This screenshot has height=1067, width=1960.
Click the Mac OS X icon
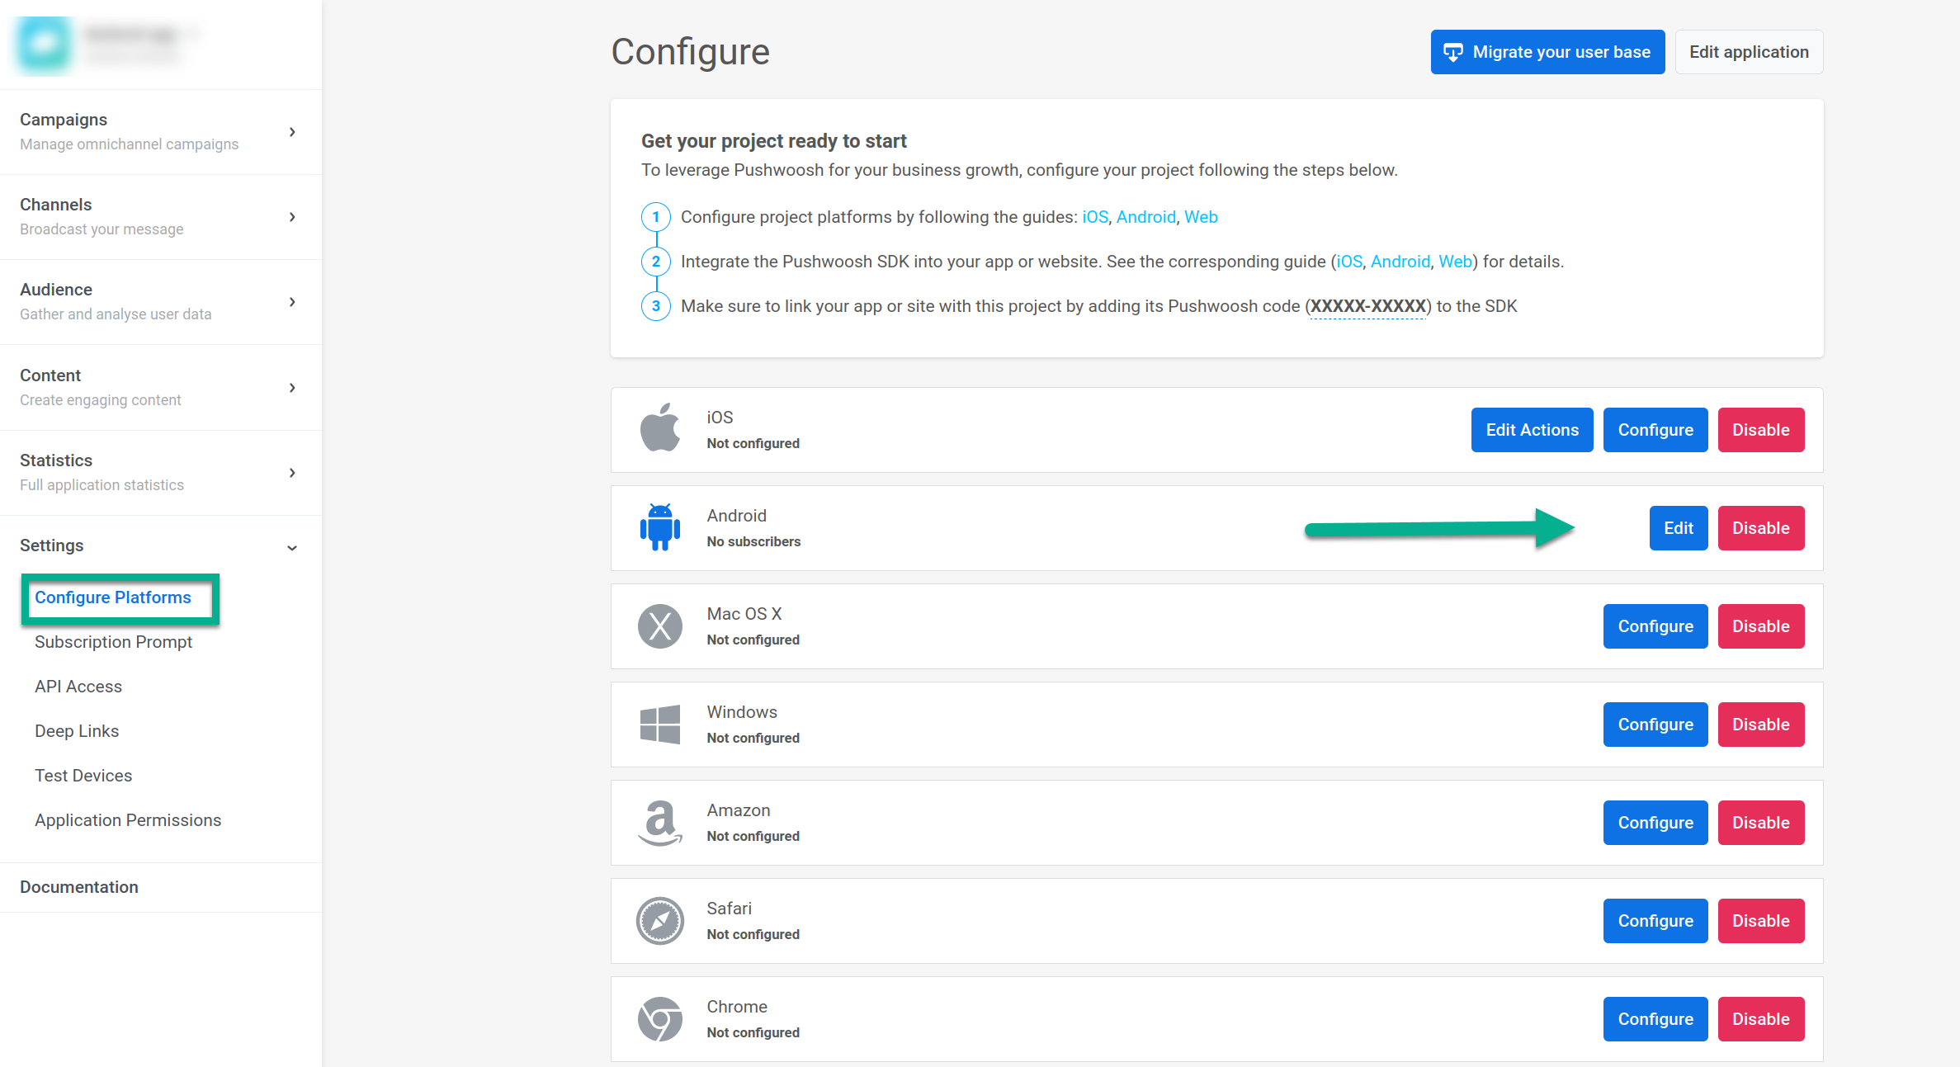[659, 626]
